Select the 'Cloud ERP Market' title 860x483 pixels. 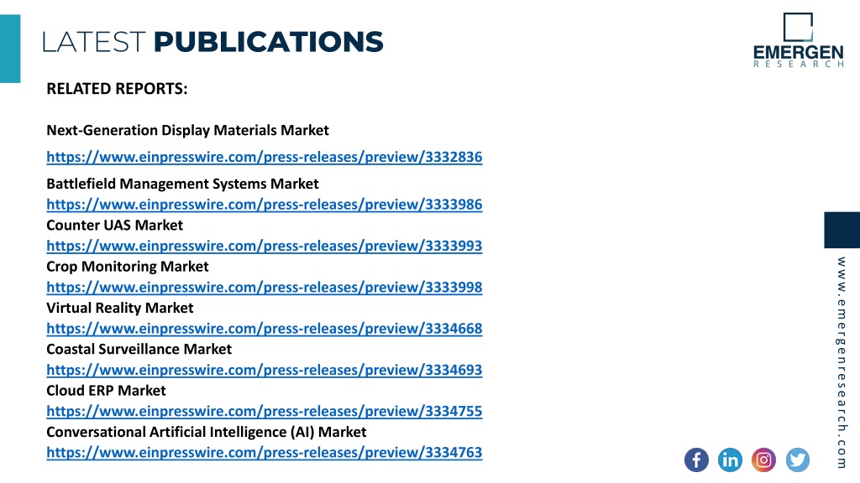[106, 391]
